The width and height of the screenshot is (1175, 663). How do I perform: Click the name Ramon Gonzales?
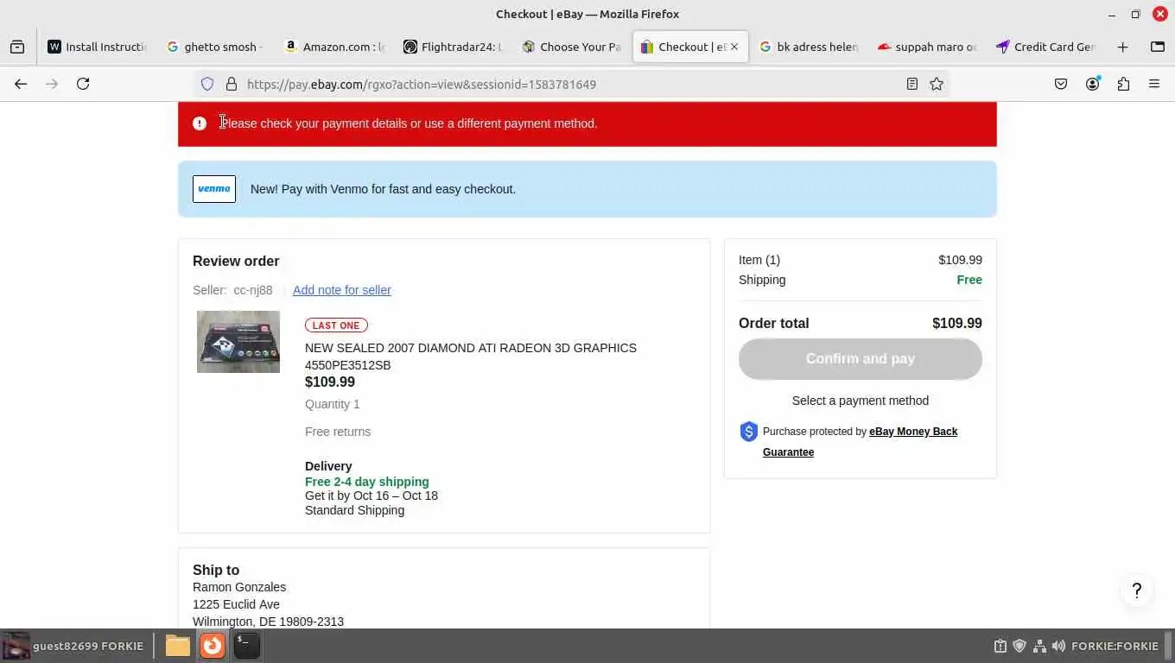point(239,587)
